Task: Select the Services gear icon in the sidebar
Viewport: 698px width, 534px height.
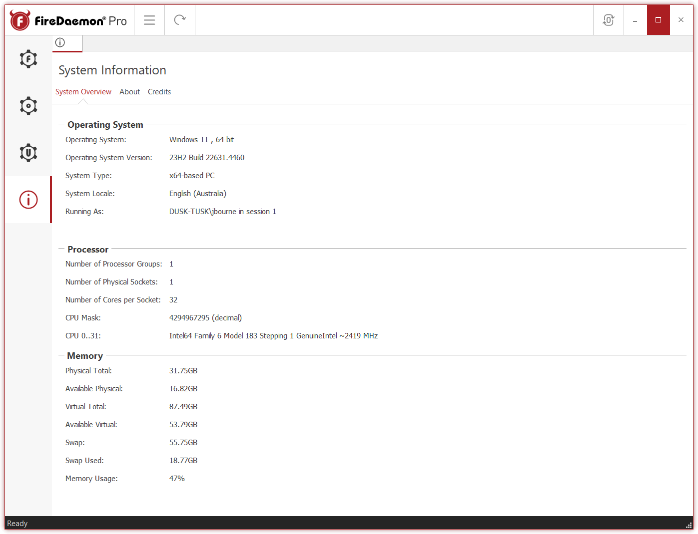Action: (28, 59)
